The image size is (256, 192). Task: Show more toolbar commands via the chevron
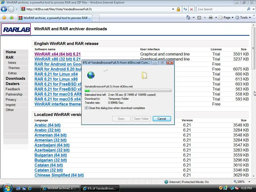(x=254, y=15)
